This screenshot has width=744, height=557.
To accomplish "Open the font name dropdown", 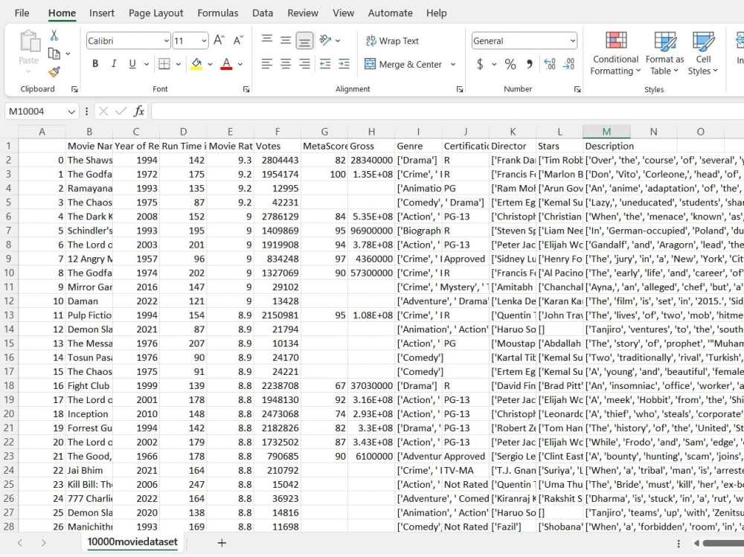I will point(165,40).
